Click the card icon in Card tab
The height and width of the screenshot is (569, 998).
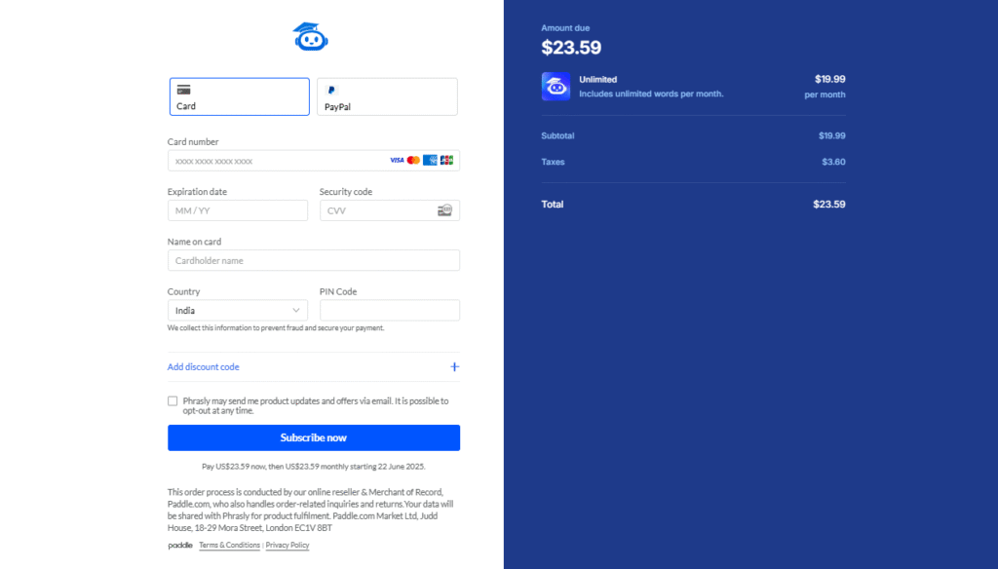pyautogui.click(x=183, y=90)
